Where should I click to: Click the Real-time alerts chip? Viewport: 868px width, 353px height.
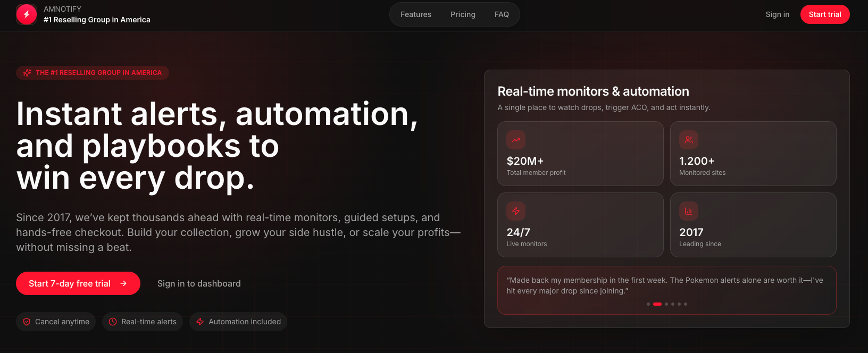[143, 322]
